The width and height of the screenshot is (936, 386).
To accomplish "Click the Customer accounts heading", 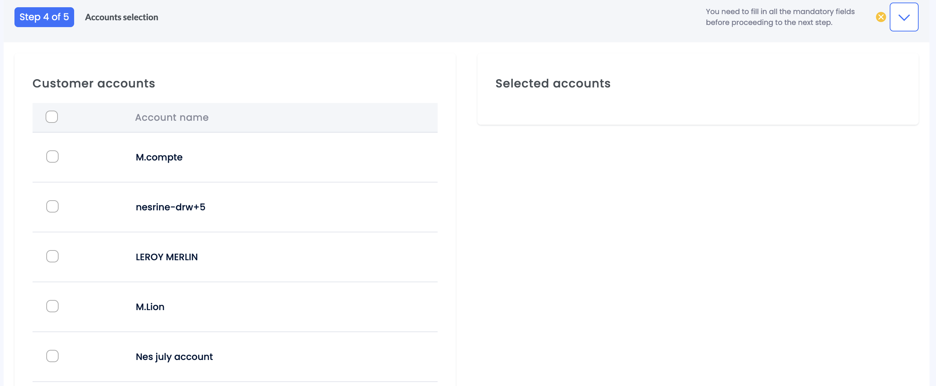I will [94, 83].
